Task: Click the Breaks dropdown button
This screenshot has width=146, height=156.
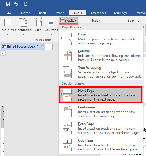Action: pos(68,21)
